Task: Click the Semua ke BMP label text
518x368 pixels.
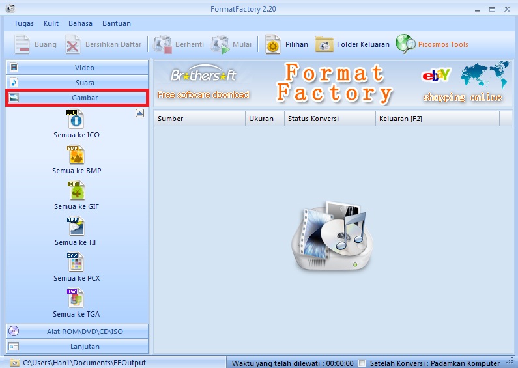Action: point(77,171)
